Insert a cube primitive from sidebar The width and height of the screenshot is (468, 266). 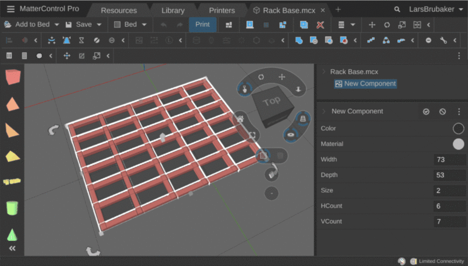click(12, 77)
